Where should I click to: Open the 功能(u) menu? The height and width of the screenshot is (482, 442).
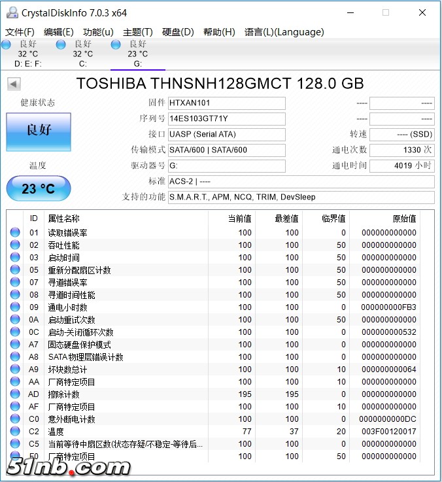pos(98,32)
